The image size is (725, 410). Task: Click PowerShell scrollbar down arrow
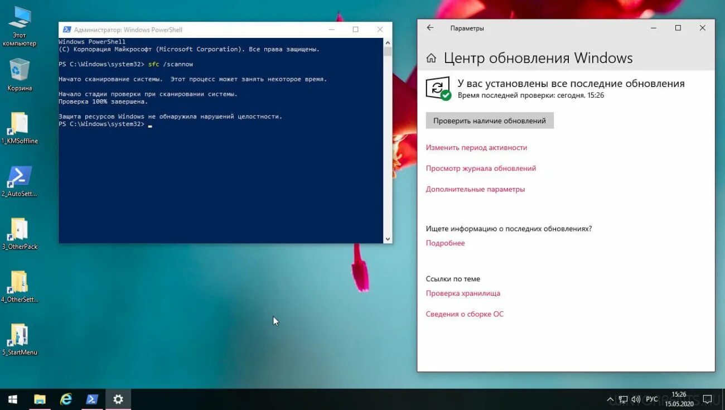click(388, 239)
